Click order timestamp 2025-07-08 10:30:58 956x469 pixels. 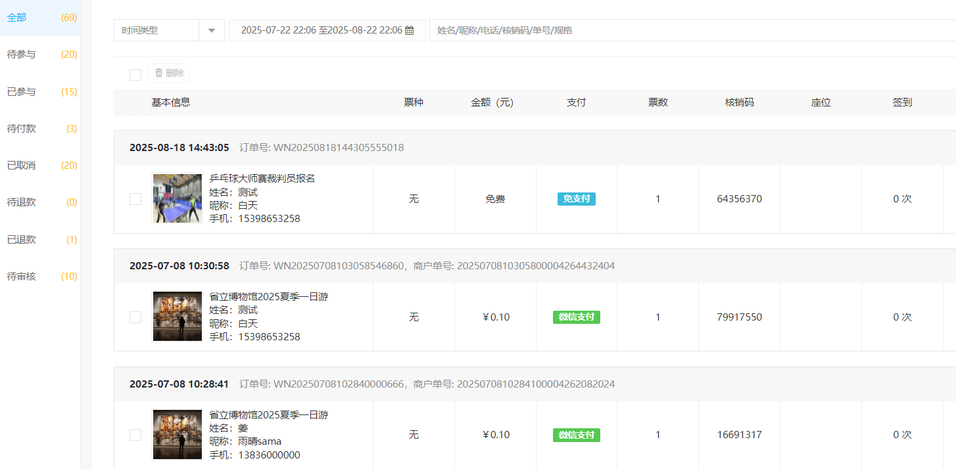tap(179, 266)
